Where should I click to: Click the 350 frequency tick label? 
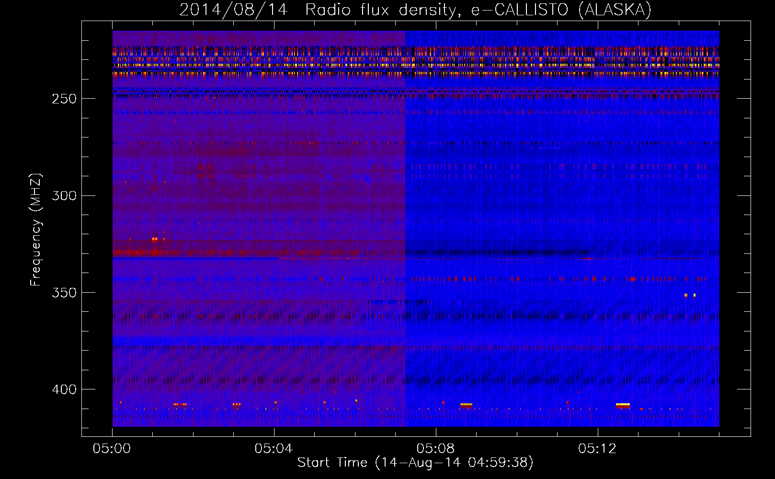click(64, 293)
